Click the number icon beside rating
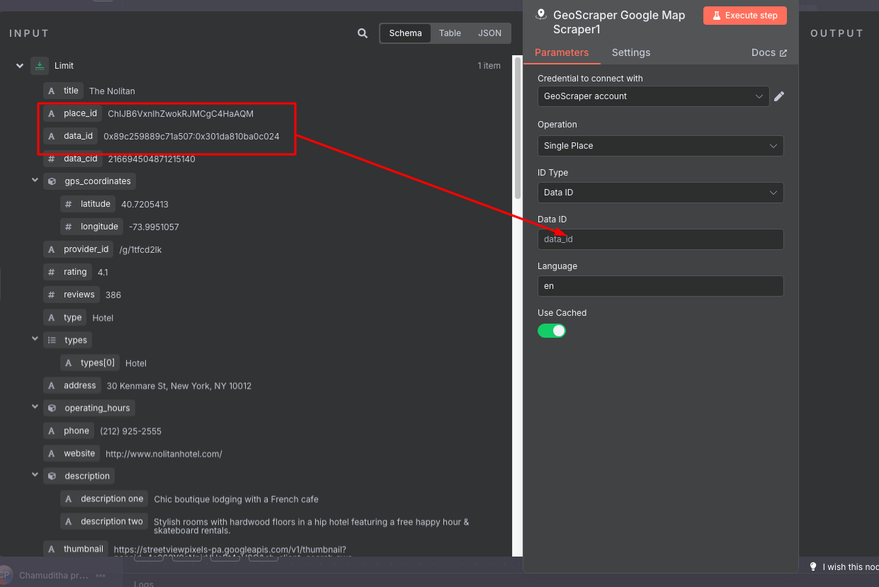879x587 pixels. [51, 272]
